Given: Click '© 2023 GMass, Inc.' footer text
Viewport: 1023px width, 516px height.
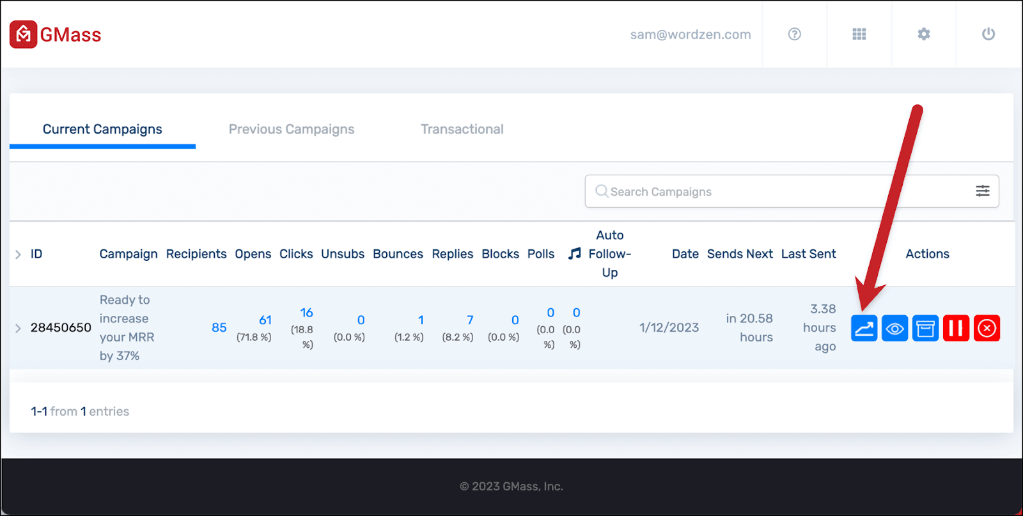Looking at the screenshot, I should click(x=511, y=486).
